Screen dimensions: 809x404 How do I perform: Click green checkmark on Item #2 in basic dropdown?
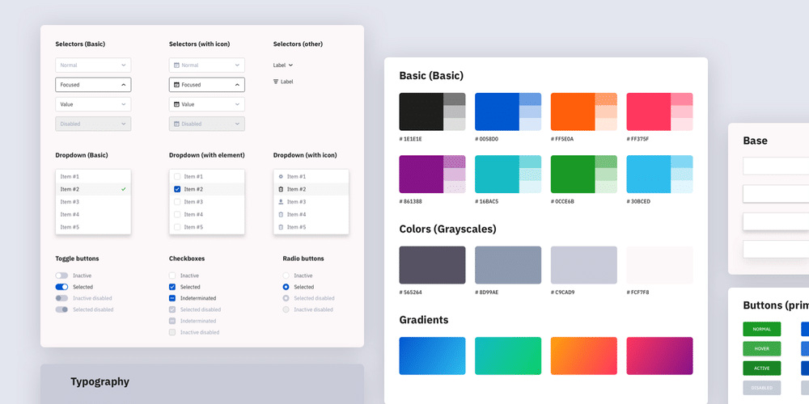(123, 189)
